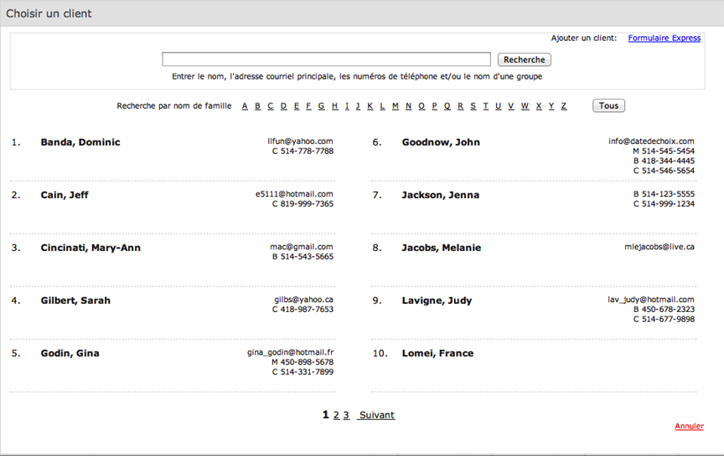
Task: Click the Suivant pagination link
Action: point(376,415)
